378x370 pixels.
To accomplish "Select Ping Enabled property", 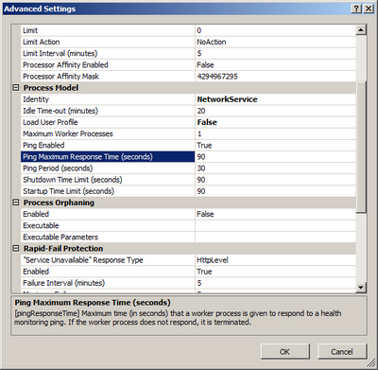I will pyautogui.click(x=108, y=145).
